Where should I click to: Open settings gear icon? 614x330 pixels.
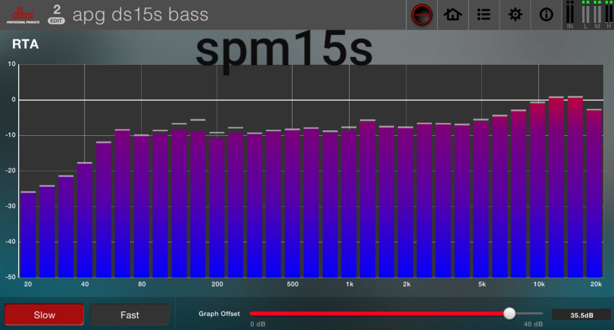515,15
